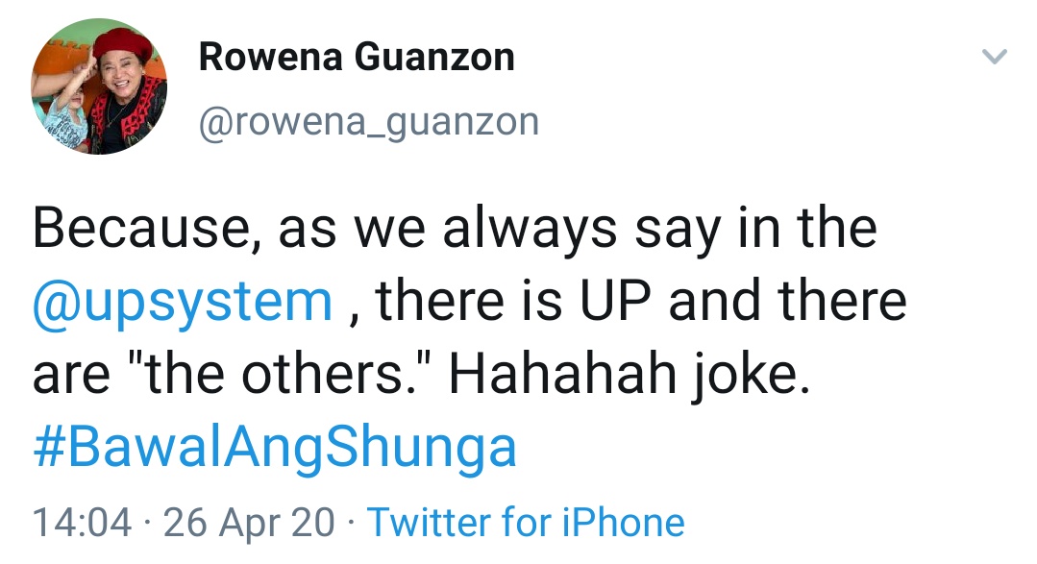
Task: Open the #BawalAngShunga hashtag
Action: [x=275, y=448]
